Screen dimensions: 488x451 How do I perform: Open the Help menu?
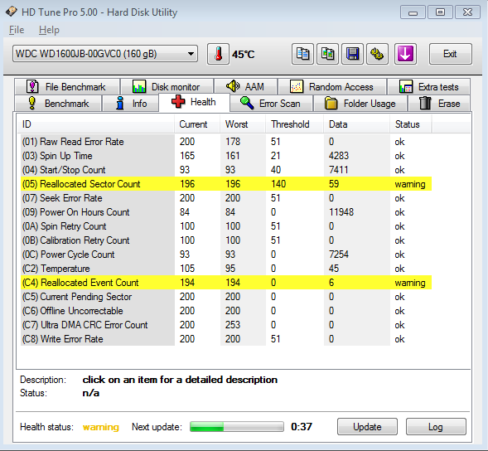[x=49, y=30]
